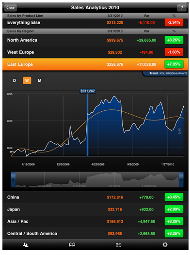This screenshot has height=255, width=190.
Task: Click the right handle of range selector
Action: (x=181, y=180)
